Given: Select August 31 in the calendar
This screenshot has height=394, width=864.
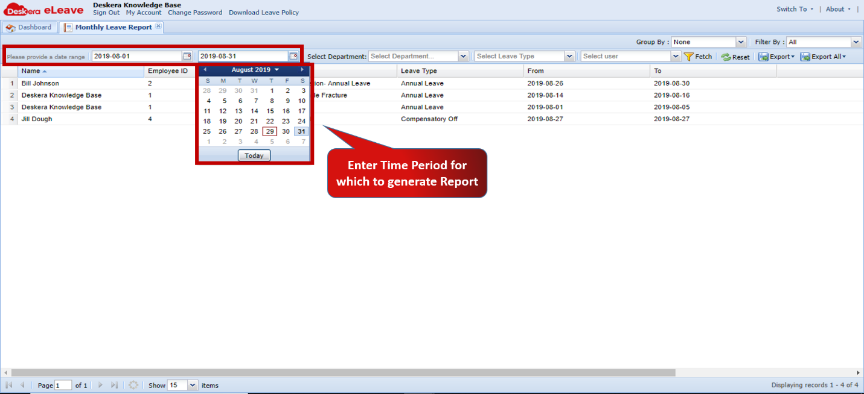Looking at the screenshot, I should click(x=301, y=131).
